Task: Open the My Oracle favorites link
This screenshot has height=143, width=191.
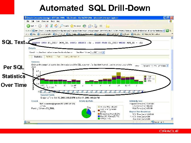Action: tap(71, 34)
